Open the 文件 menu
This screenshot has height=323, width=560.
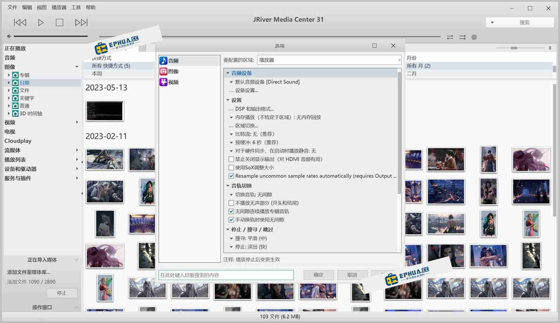(12, 7)
